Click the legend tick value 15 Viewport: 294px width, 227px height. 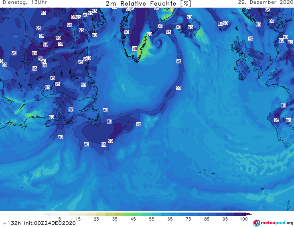point(78,219)
